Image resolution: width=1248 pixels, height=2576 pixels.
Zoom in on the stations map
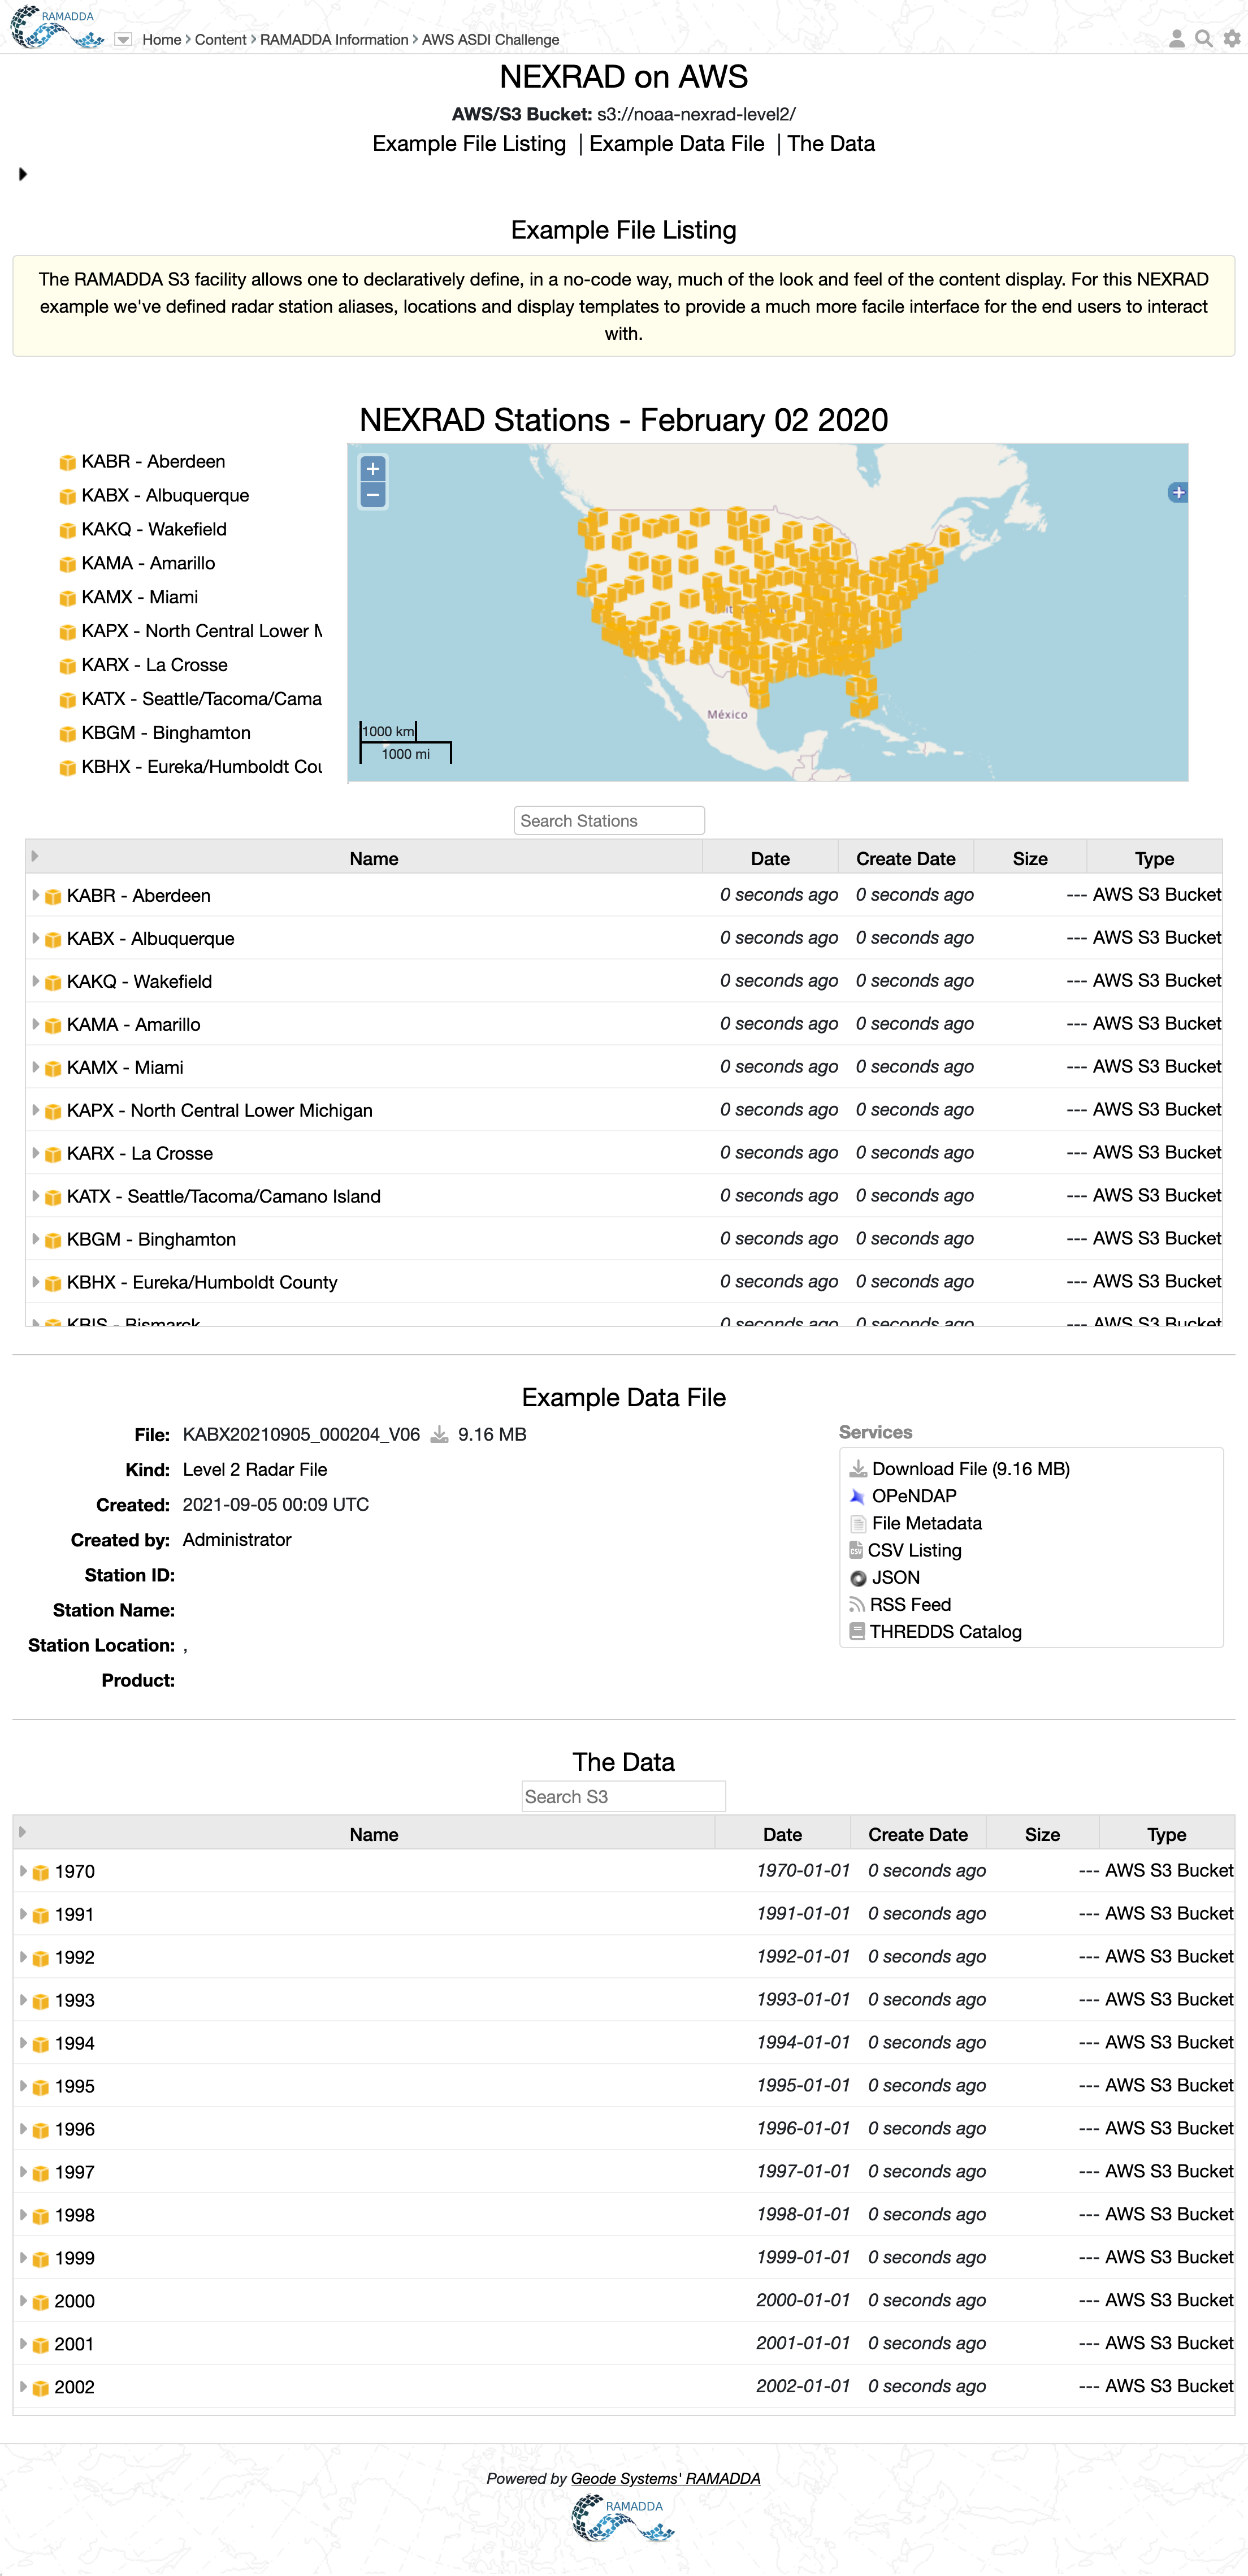pyautogui.click(x=373, y=468)
